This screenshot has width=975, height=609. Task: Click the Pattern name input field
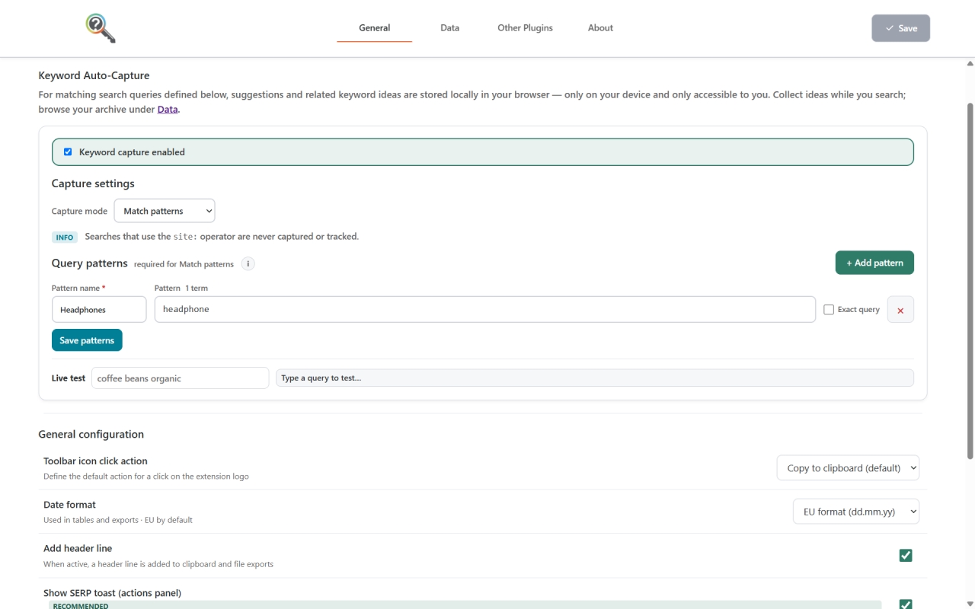tap(99, 310)
